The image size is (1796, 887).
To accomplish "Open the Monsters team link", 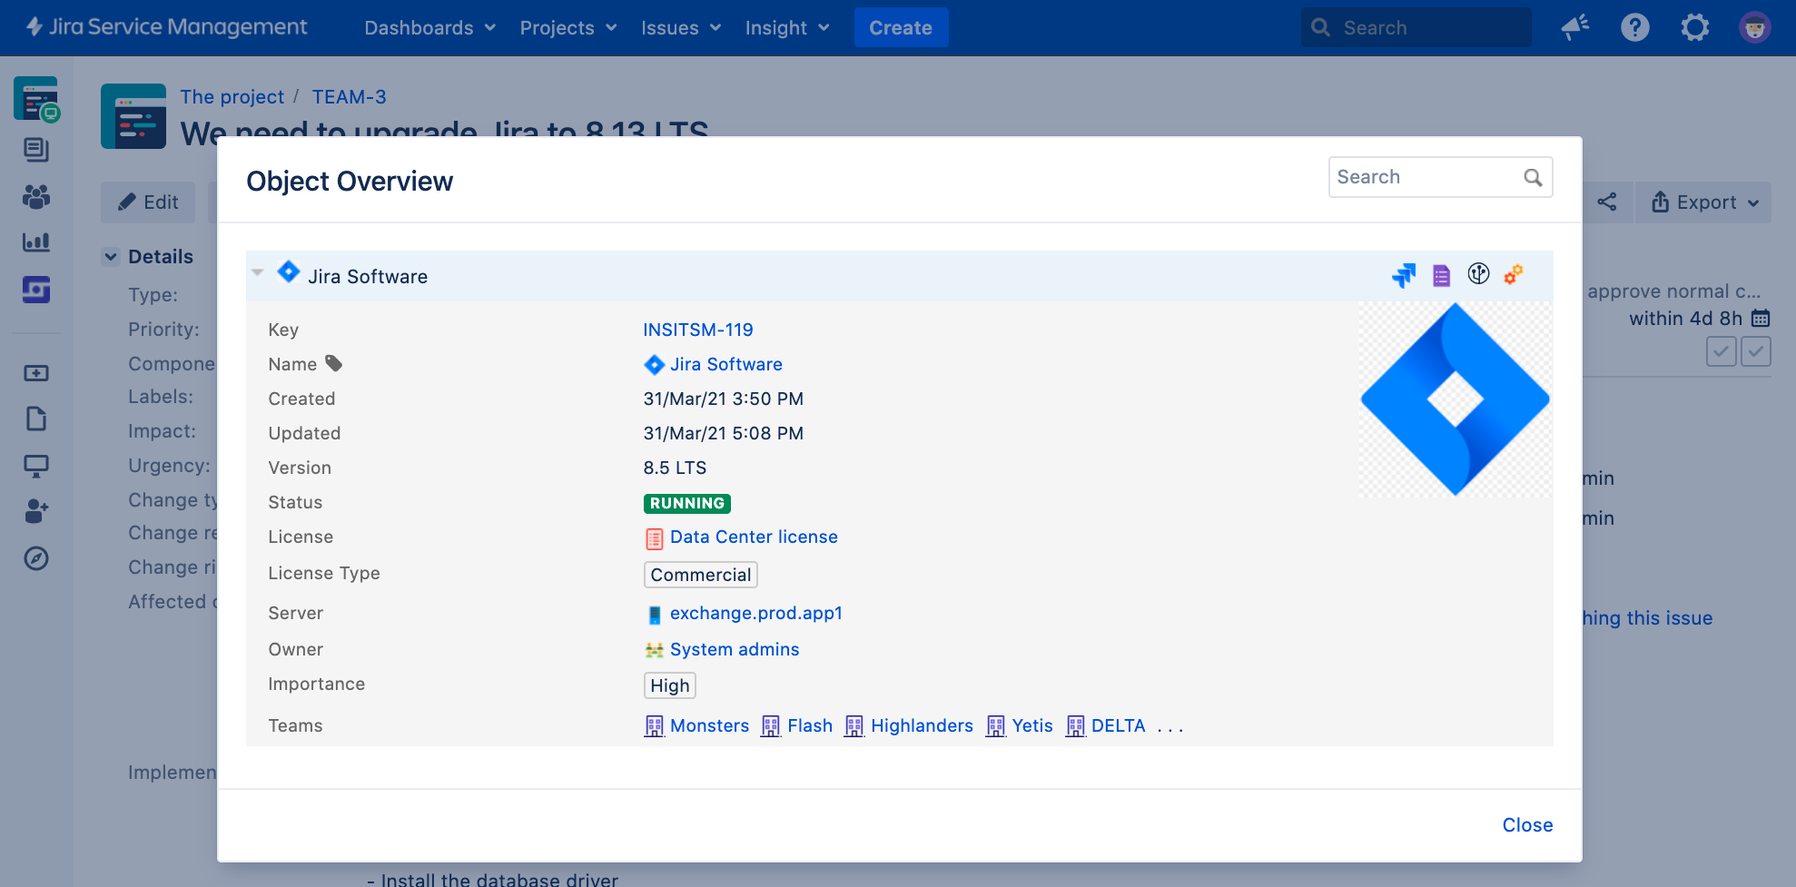I will 709,725.
